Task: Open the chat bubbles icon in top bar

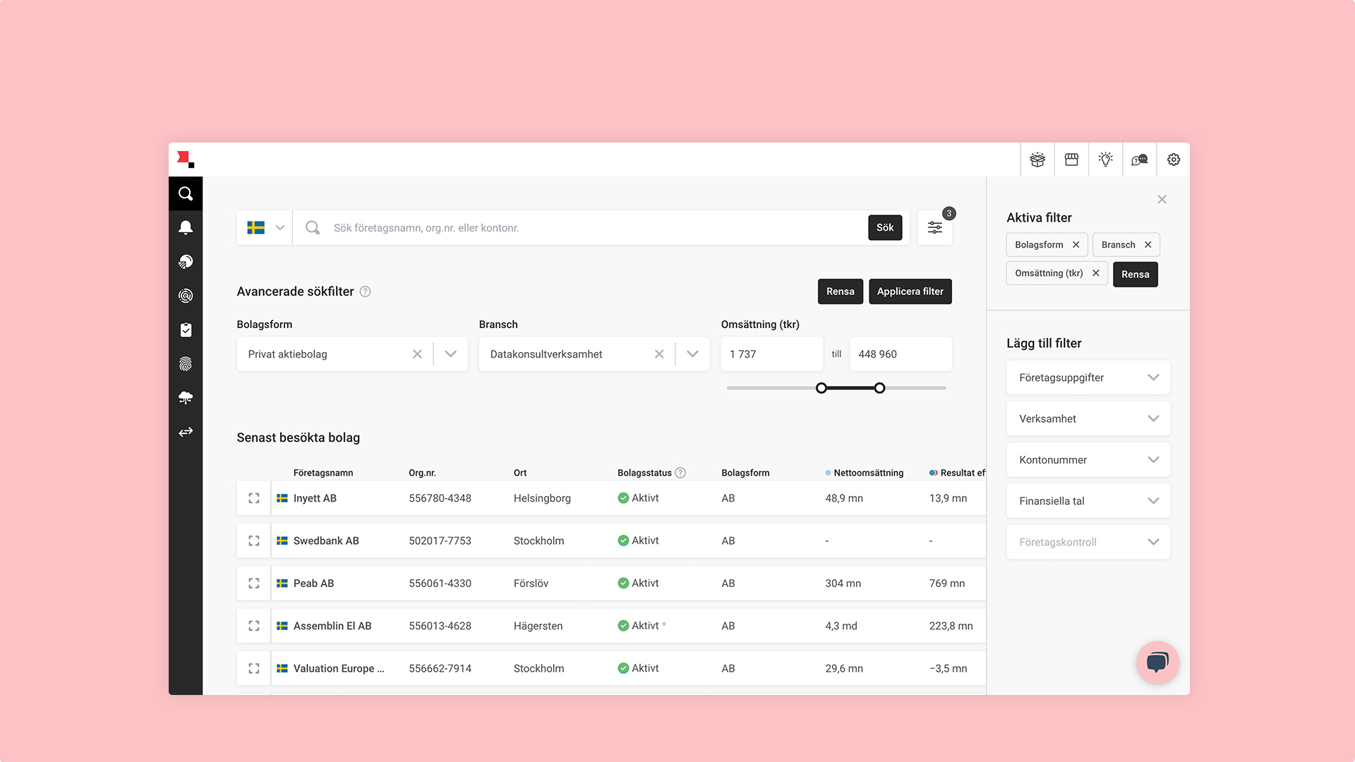Action: pyautogui.click(x=1139, y=159)
